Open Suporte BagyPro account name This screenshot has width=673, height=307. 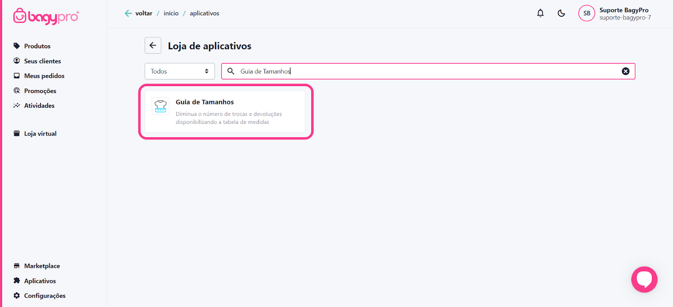624,10
